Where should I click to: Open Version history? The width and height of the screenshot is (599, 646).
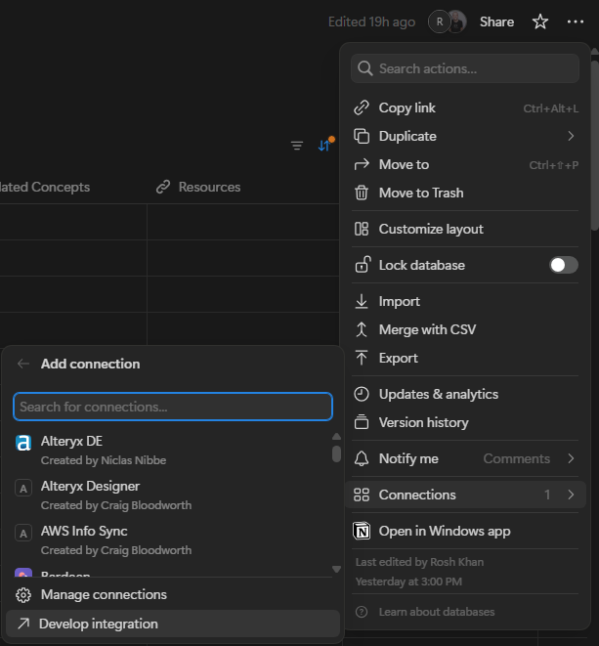coord(465,422)
